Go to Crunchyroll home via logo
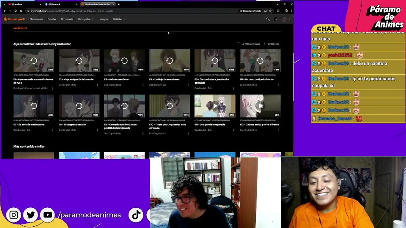Image resolution: width=406 pixels, height=228 pixels. [x=14, y=19]
